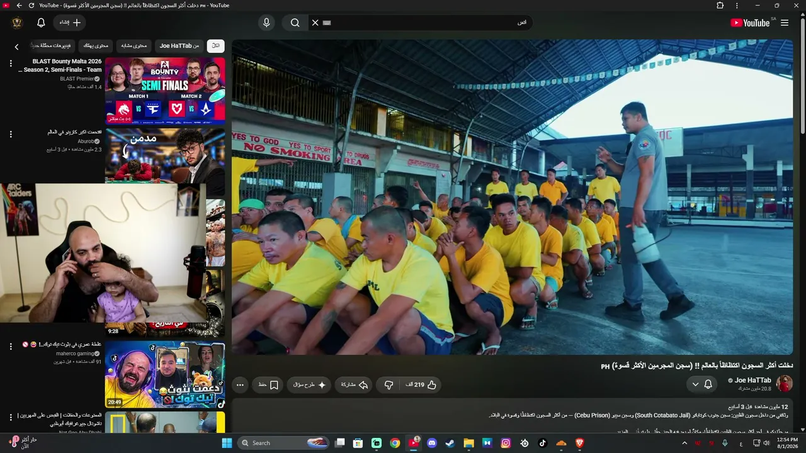Open Discord from the taskbar
806x453 pixels.
pos(432,443)
